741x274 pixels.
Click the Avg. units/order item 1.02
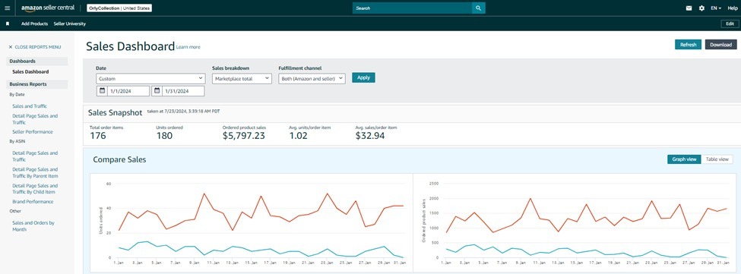(x=298, y=136)
